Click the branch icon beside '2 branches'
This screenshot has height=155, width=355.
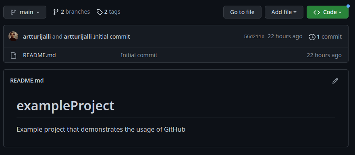pyautogui.click(x=56, y=12)
